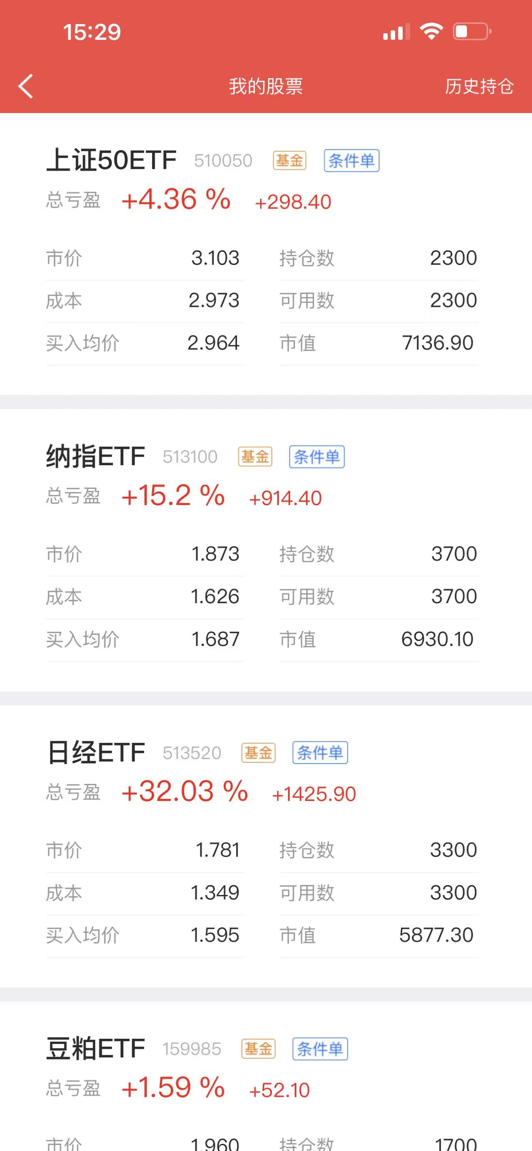
Task: Open 历史持仓 history holdings
Action: click(x=479, y=86)
